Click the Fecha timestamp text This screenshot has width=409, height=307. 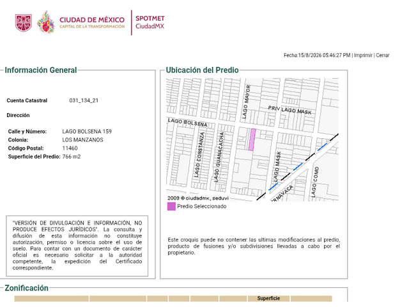pyautogui.click(x=317, y=56)
